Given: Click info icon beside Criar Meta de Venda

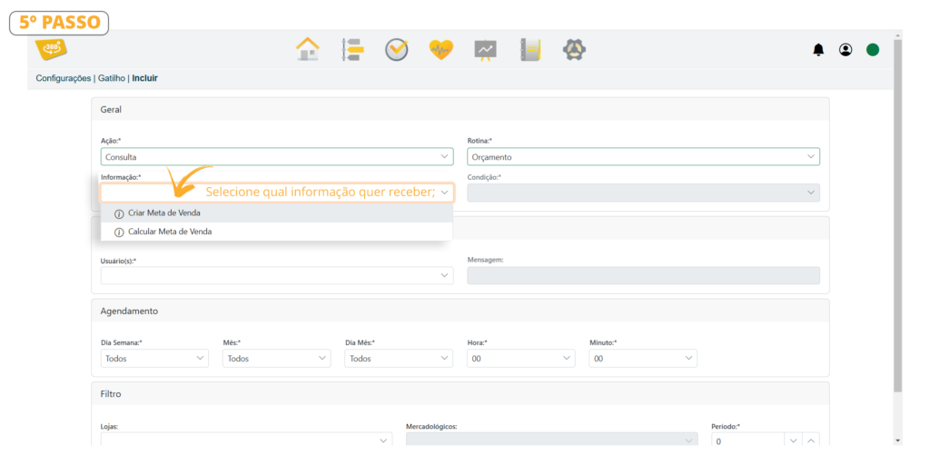Looking at the screenshot, I should tap(119, 213).
